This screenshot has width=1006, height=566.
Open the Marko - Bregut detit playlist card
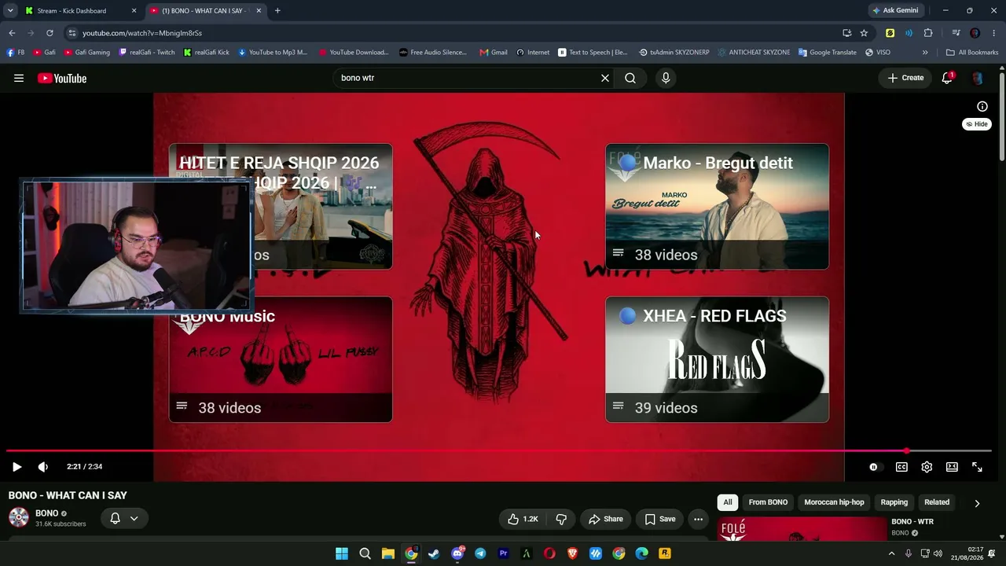pos(717,207)
